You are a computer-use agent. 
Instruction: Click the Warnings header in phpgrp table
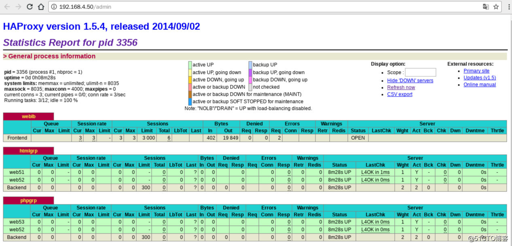[x=307, y=208]
